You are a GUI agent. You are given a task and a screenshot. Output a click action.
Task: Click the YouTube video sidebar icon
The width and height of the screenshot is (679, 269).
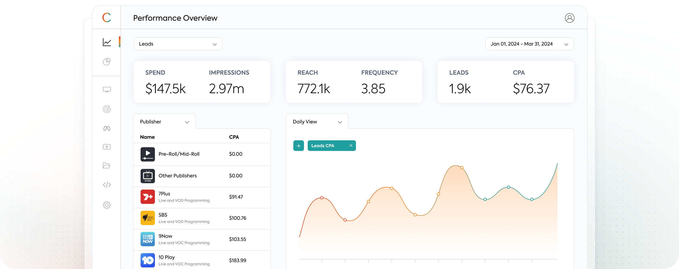[x=107, y=147]
